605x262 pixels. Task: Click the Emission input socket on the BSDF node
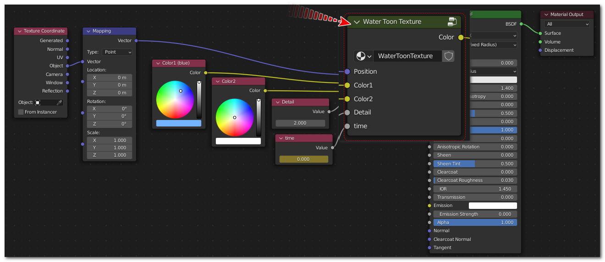pyautogui.click(x=429, y=206)
